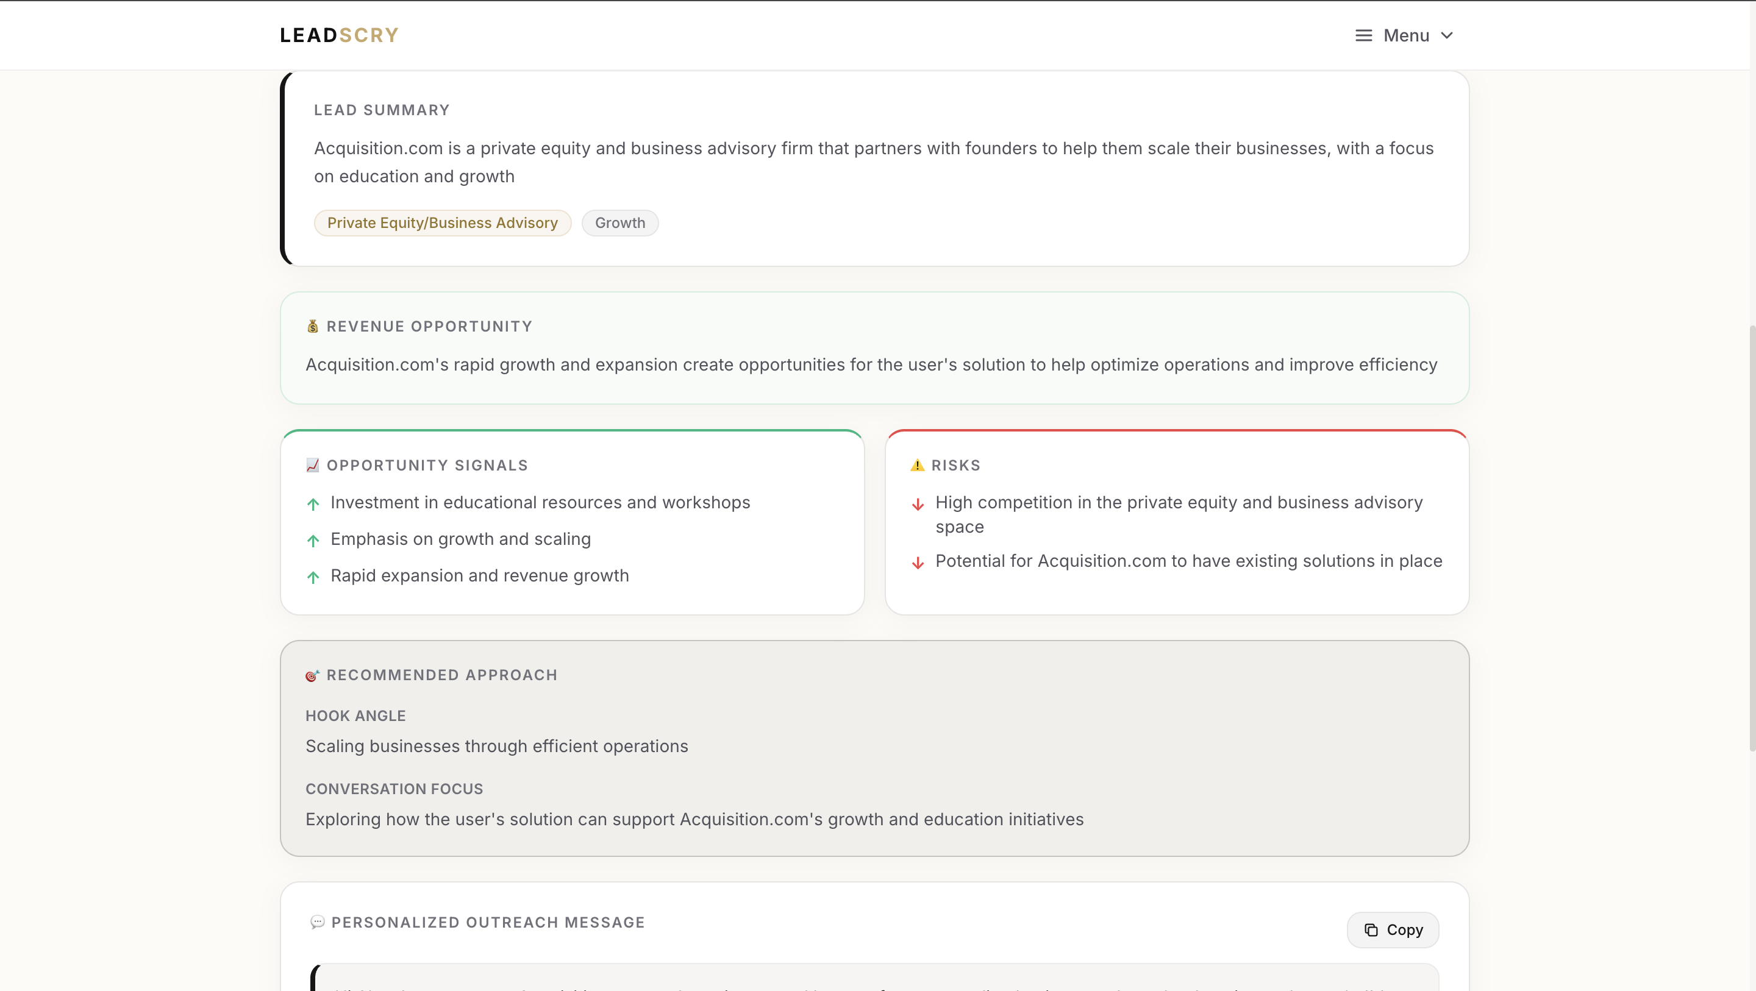The height and width of the screenshot is (991, 1756).
Task: Click 'Investment in educational resources and workshops'
Action: pyautogui.click(x=541, y=502)
